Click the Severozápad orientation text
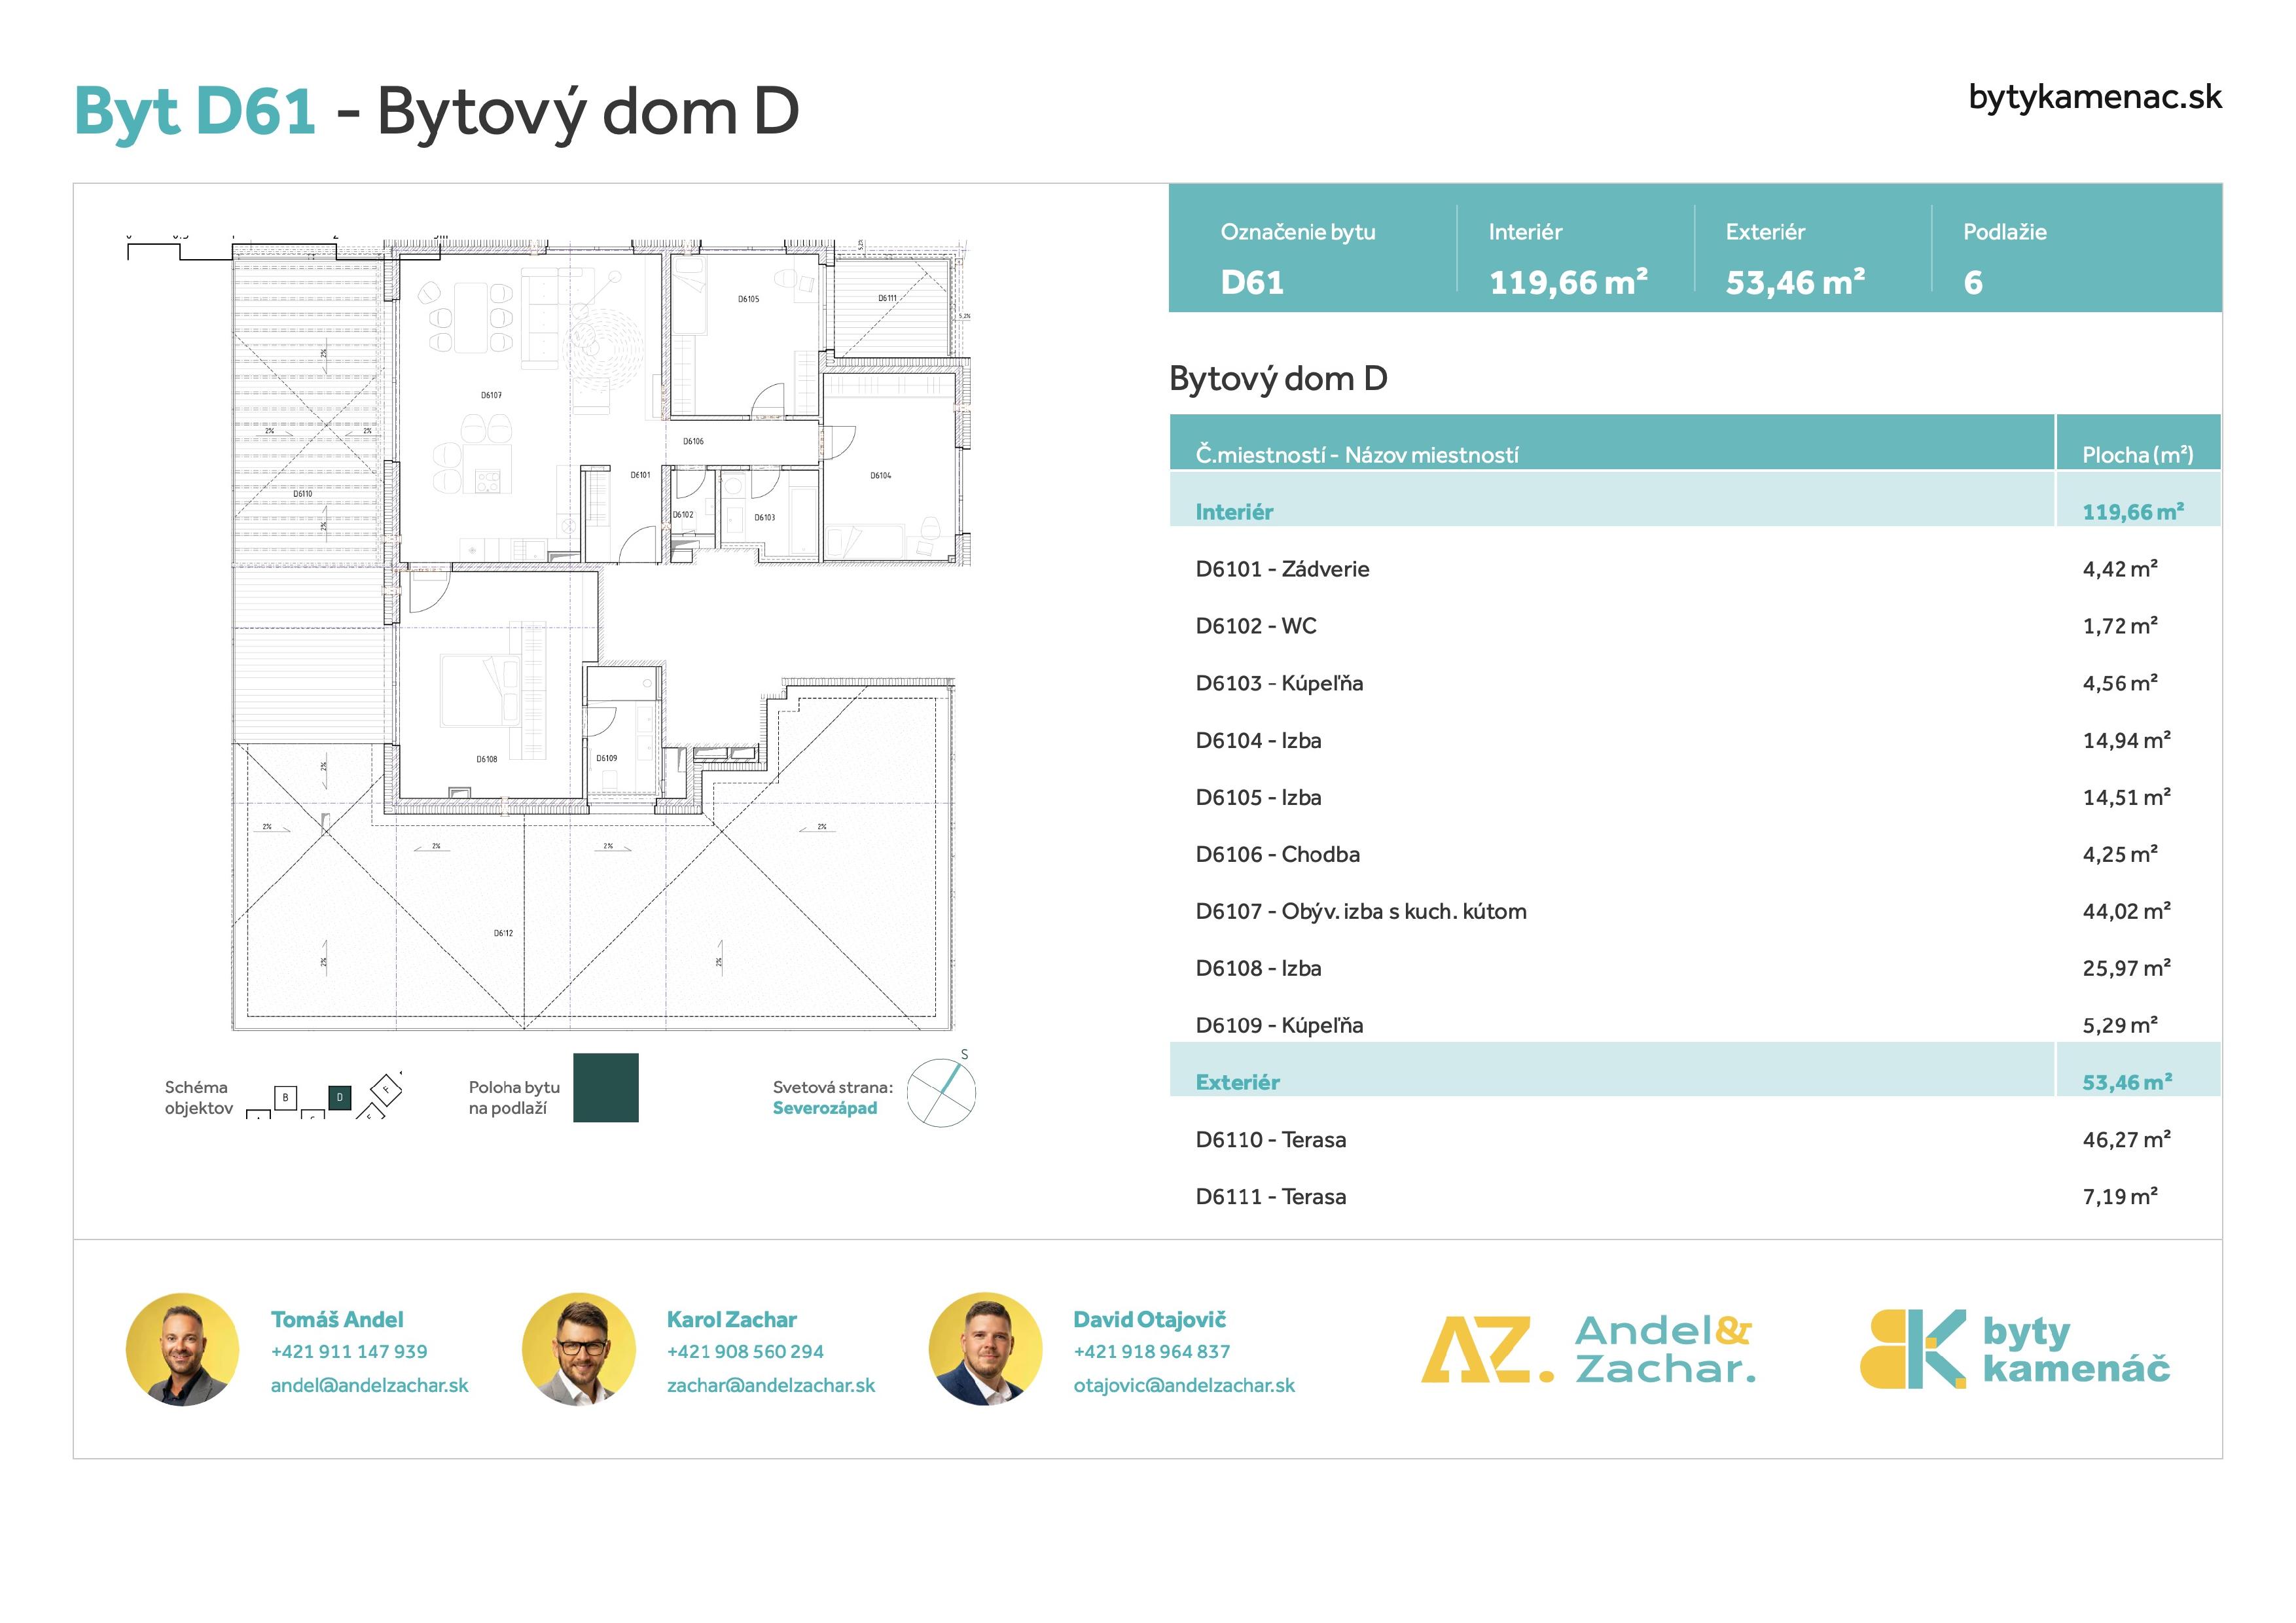 point(825,1108)
